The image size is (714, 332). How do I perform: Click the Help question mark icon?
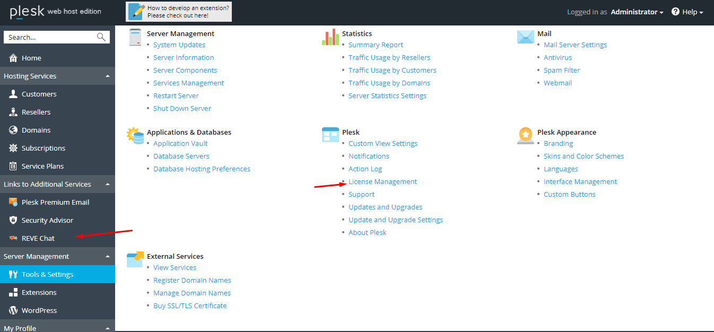coord(675,12)
